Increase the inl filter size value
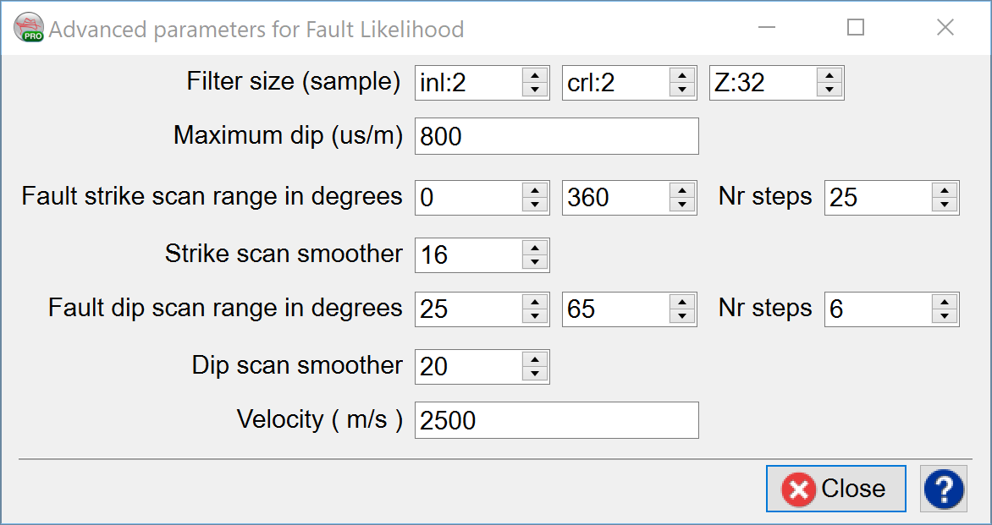 [535, 76]
